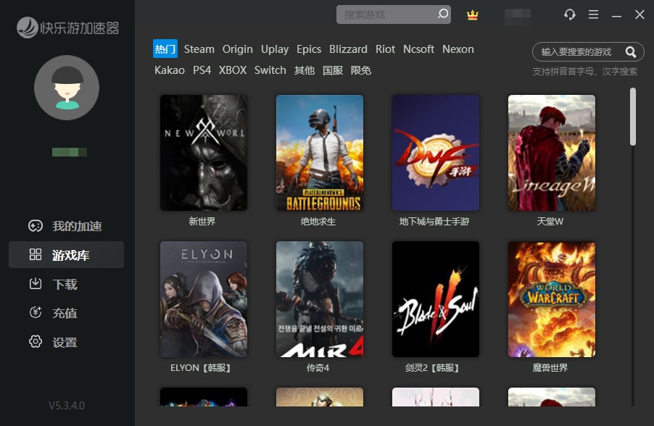654x426 pixels.
Task: Switch to Nexon category tab
Action: (458, 49)
